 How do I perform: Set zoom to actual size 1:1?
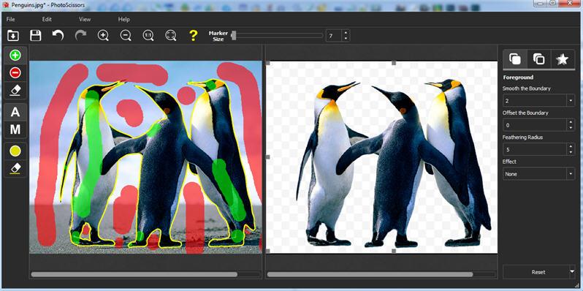click(148, 35)
